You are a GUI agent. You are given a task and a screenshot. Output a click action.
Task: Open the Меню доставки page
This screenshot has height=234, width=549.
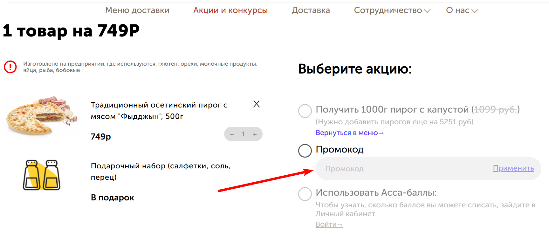137,10
